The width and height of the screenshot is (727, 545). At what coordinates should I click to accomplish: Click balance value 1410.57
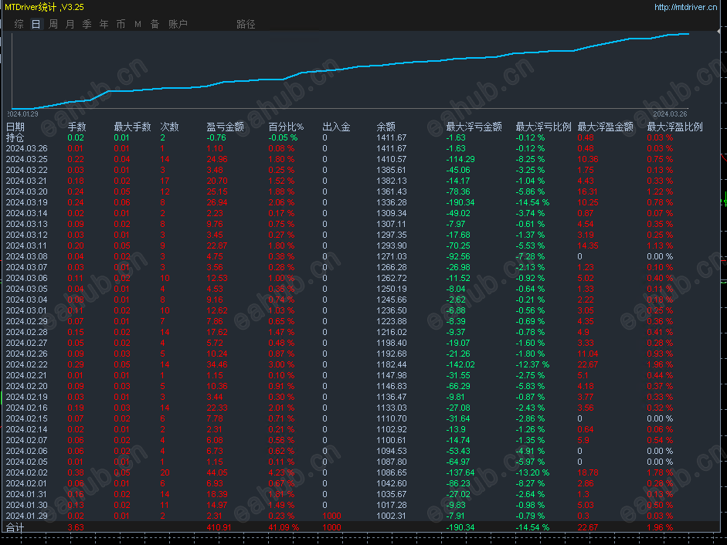pos(392,160)
